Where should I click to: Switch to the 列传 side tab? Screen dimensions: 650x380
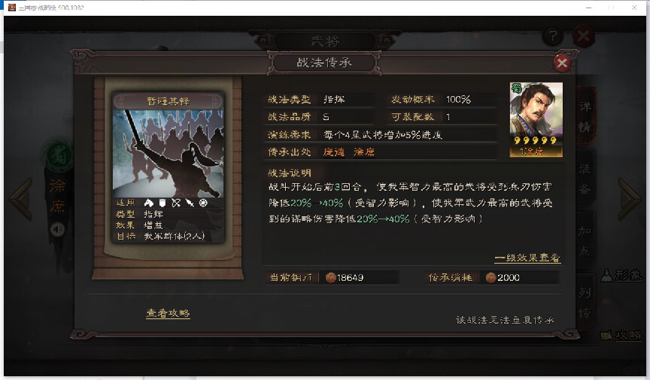(x=585, y=303)
